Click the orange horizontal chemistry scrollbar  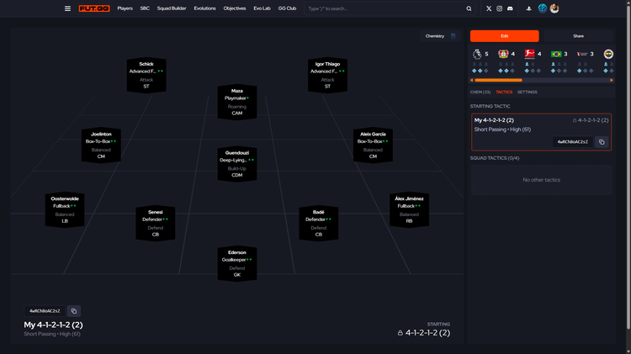point(496,81)
